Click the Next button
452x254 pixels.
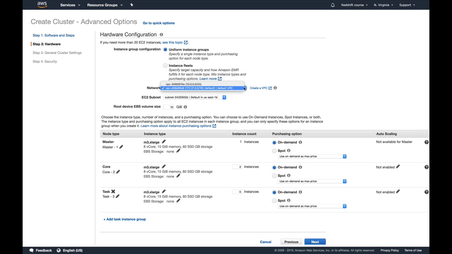click(x=315, y=242)
